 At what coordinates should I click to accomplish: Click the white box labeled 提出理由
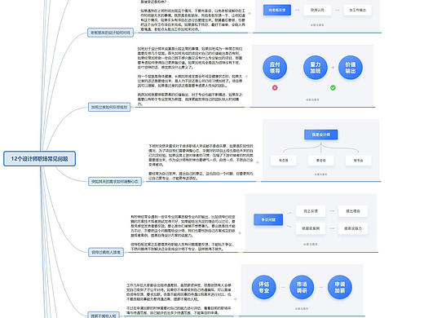[x=353, y=211]
